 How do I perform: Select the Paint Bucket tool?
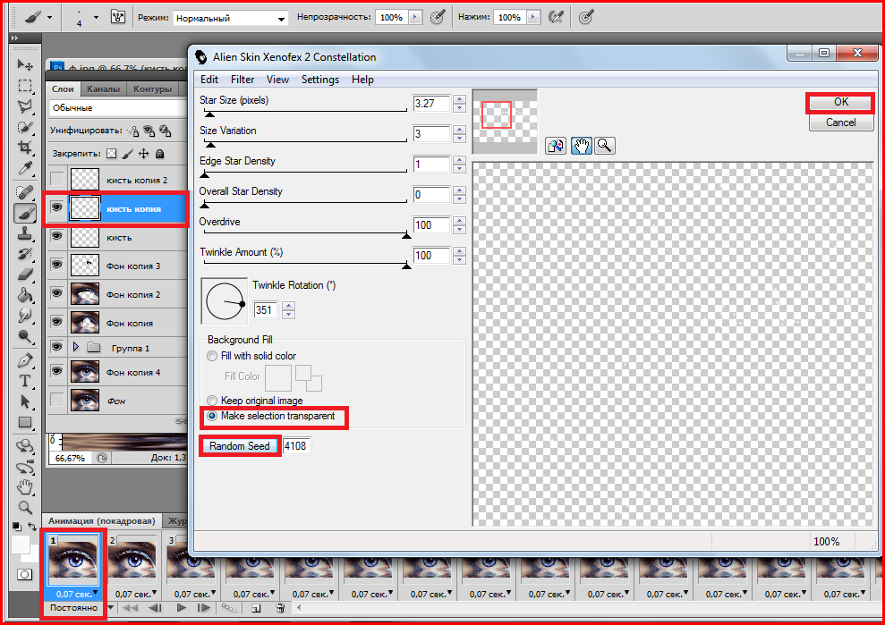pos(25,295)
